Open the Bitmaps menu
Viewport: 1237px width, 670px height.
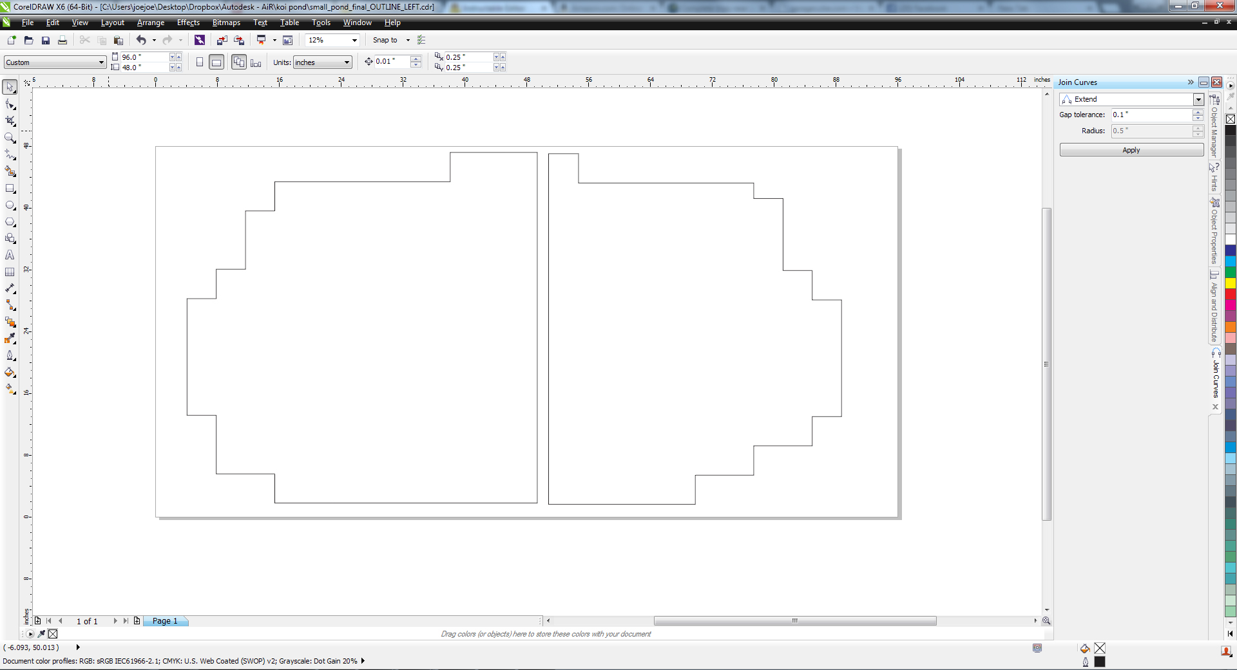(226, 23)
